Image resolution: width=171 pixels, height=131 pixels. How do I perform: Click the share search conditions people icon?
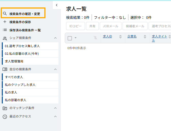pyautogui.click(x=5, y=38)
